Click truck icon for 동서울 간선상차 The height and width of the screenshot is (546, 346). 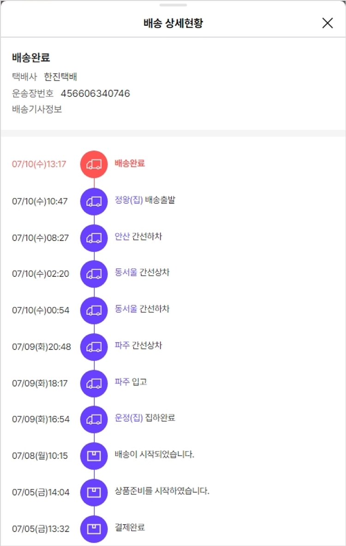[94, 274]
